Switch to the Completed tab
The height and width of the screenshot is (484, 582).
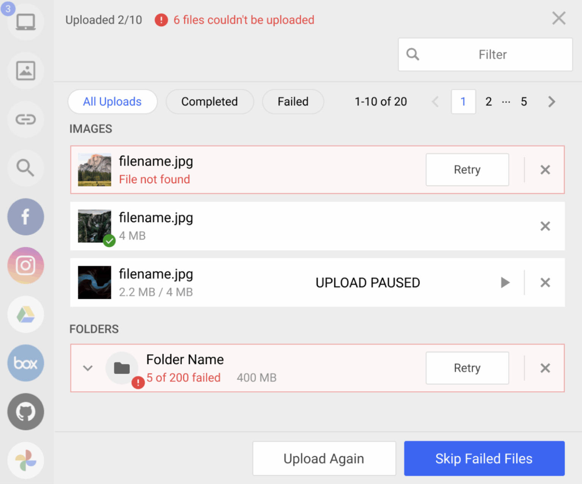210,101
